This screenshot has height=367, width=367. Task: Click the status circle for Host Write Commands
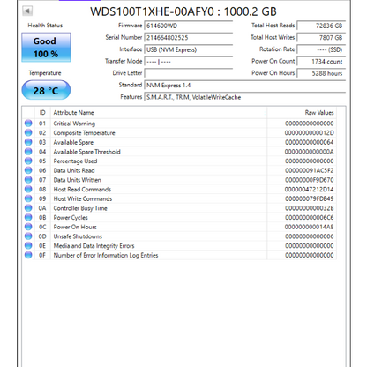coord(28,198)
